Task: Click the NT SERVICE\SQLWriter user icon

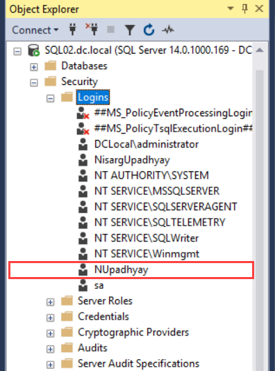Action: [83, 238]
